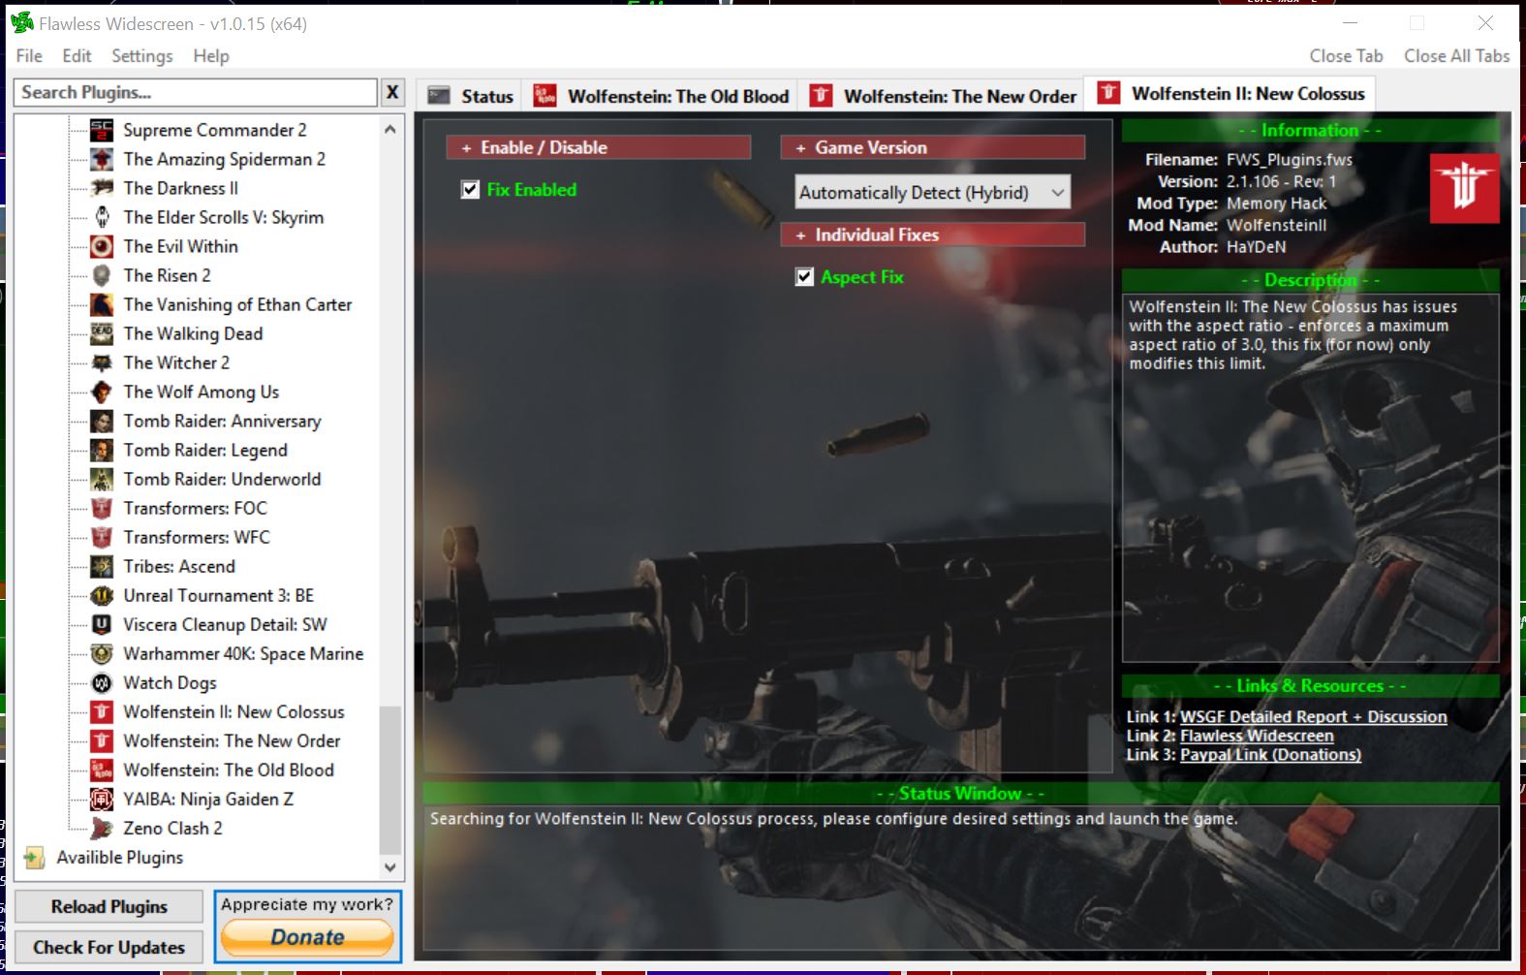The height and width of the screenshot is (975, 1526).
Task: Click Tomb Raider: Anniversary icon
Action: click(102, 421)
